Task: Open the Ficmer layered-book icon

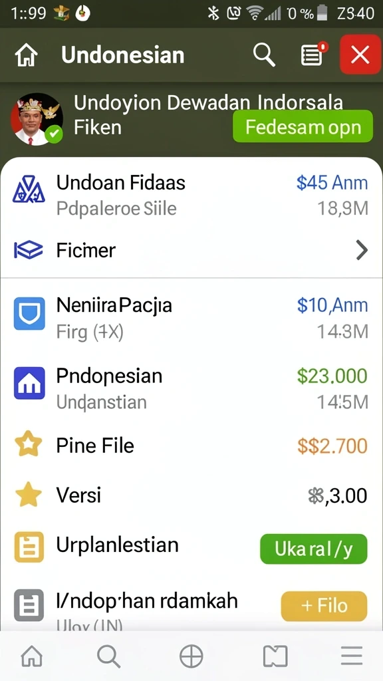Action: [x=29, y=250]
